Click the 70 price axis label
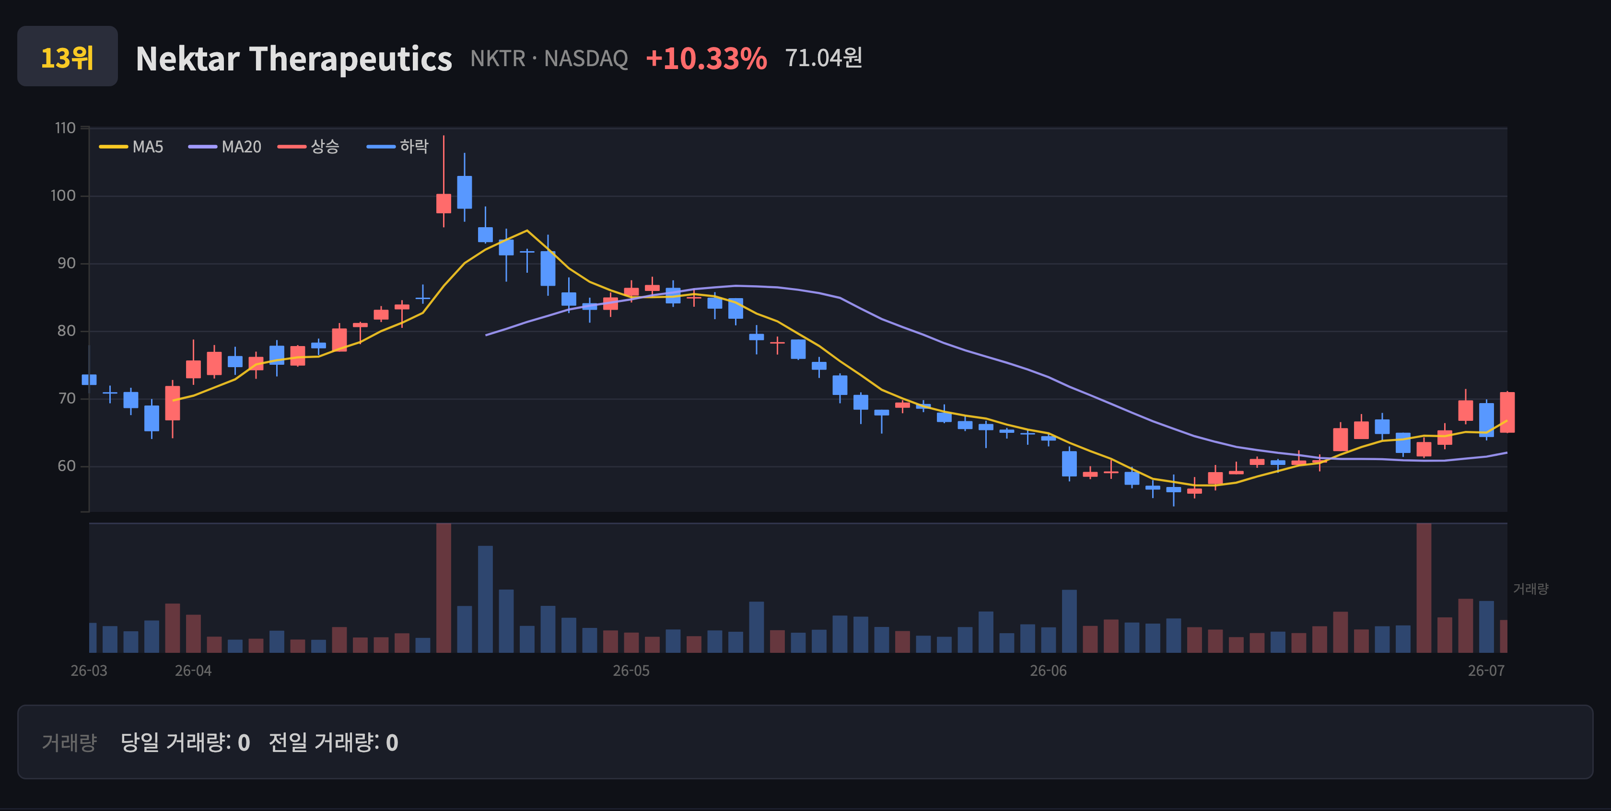 [66, 398]
